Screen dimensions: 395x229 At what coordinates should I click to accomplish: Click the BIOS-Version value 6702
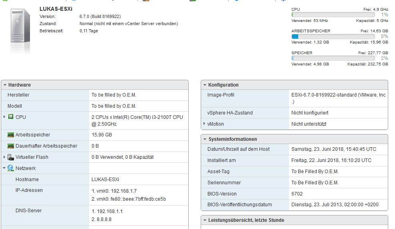(x=297, y=194)
